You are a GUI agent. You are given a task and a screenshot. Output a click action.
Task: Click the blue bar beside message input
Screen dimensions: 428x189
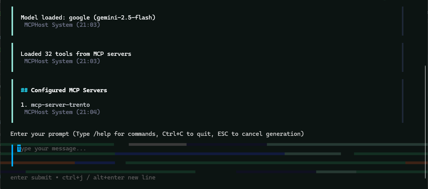tap(12, 155)
